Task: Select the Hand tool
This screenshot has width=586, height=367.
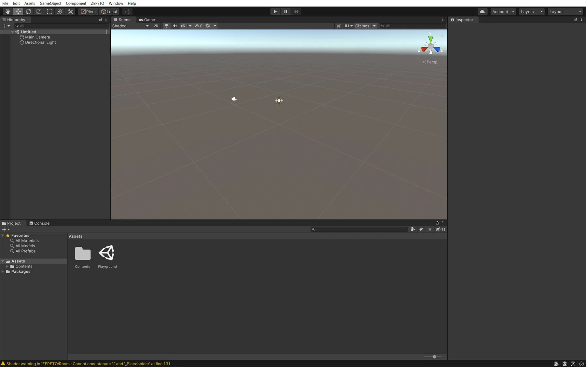Action: pos(7,11)
